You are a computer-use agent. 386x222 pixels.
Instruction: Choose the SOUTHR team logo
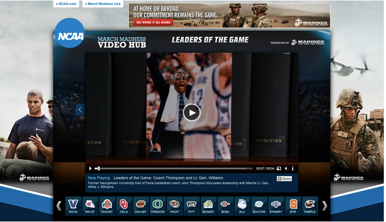coord(259,206)
